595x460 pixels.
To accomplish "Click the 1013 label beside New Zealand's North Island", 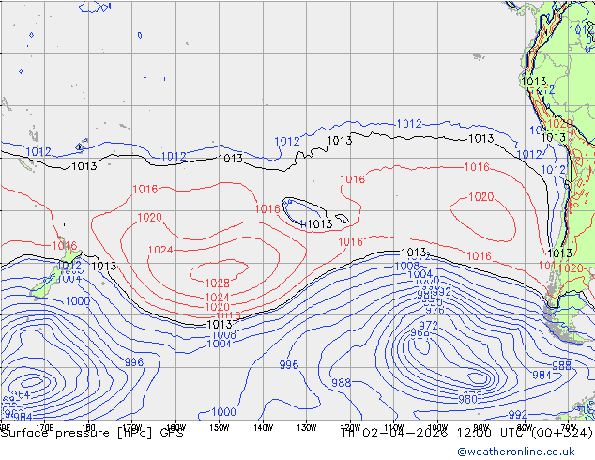I will point(103,266).
